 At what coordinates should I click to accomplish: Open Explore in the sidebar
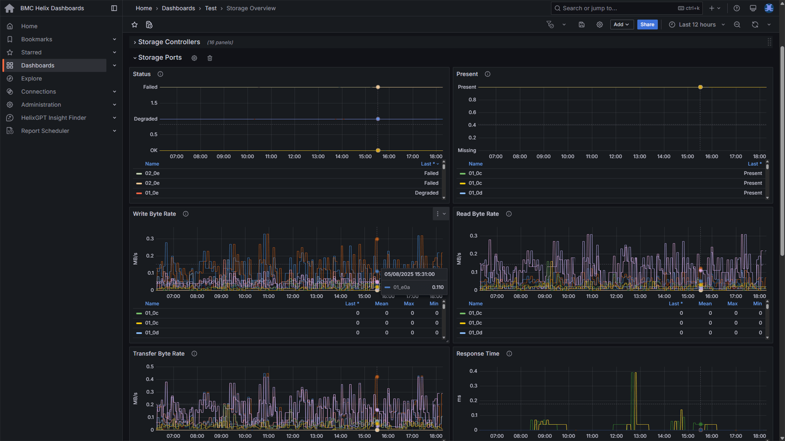(31, 78)
